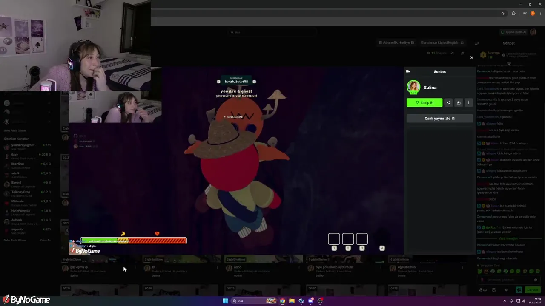
Task: Select the Sulina channel name
Action: click(430, 88)
